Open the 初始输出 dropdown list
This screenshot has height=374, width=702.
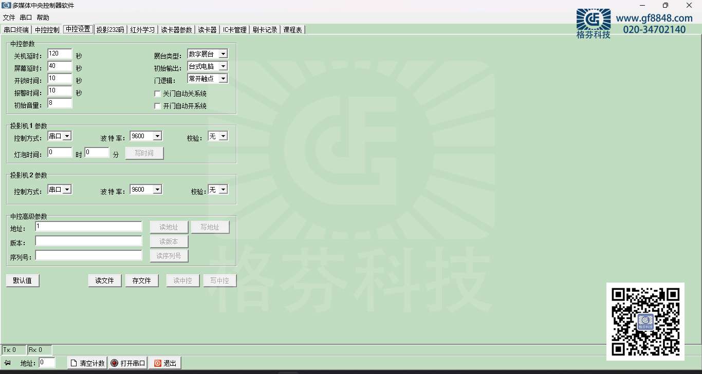223,66
